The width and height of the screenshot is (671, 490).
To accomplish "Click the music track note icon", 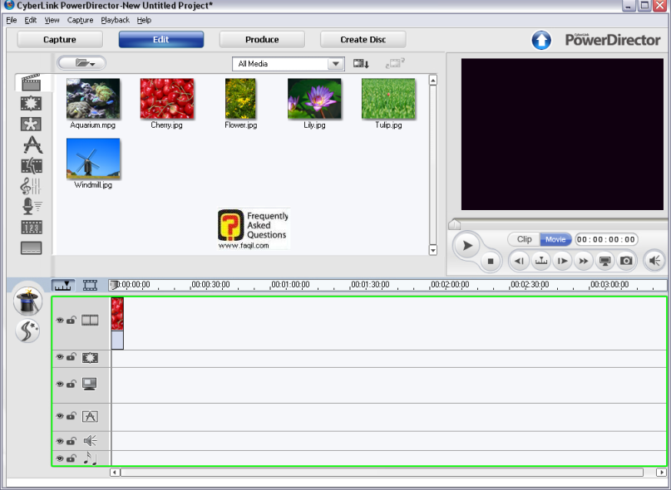I will coord(90,458).
